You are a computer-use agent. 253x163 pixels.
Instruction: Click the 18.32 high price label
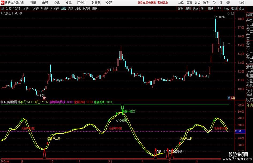[x=222, y=17]
